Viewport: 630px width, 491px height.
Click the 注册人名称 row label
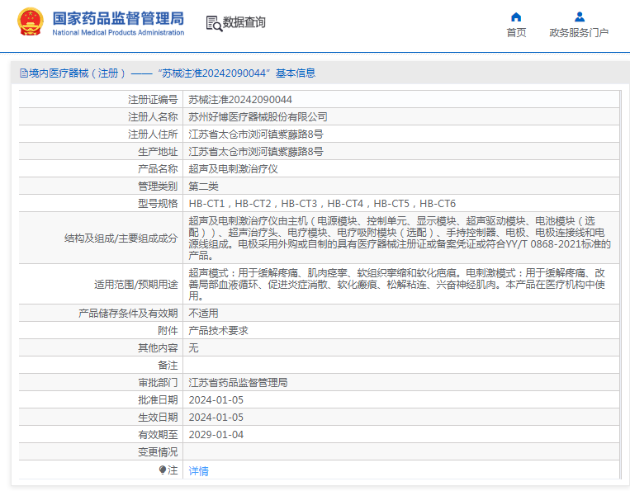pyautogui.click(x=153, y=117)
